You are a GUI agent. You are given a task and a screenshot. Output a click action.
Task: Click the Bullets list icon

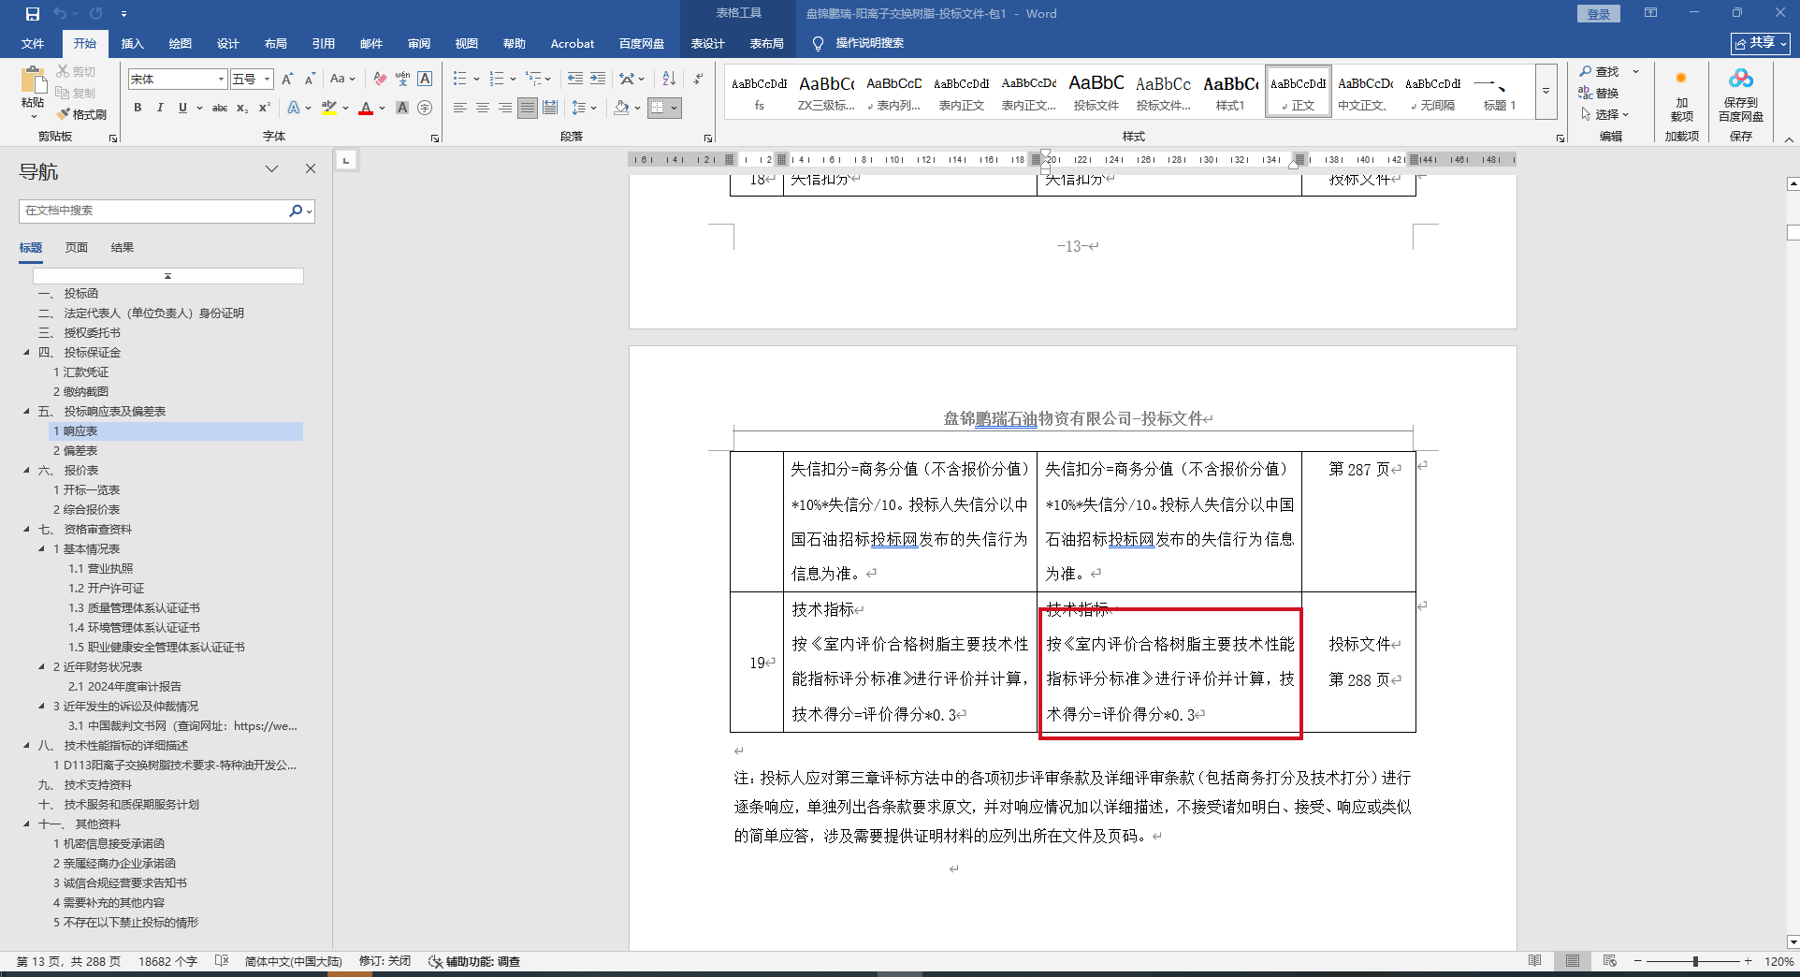(x=459, y=79)
